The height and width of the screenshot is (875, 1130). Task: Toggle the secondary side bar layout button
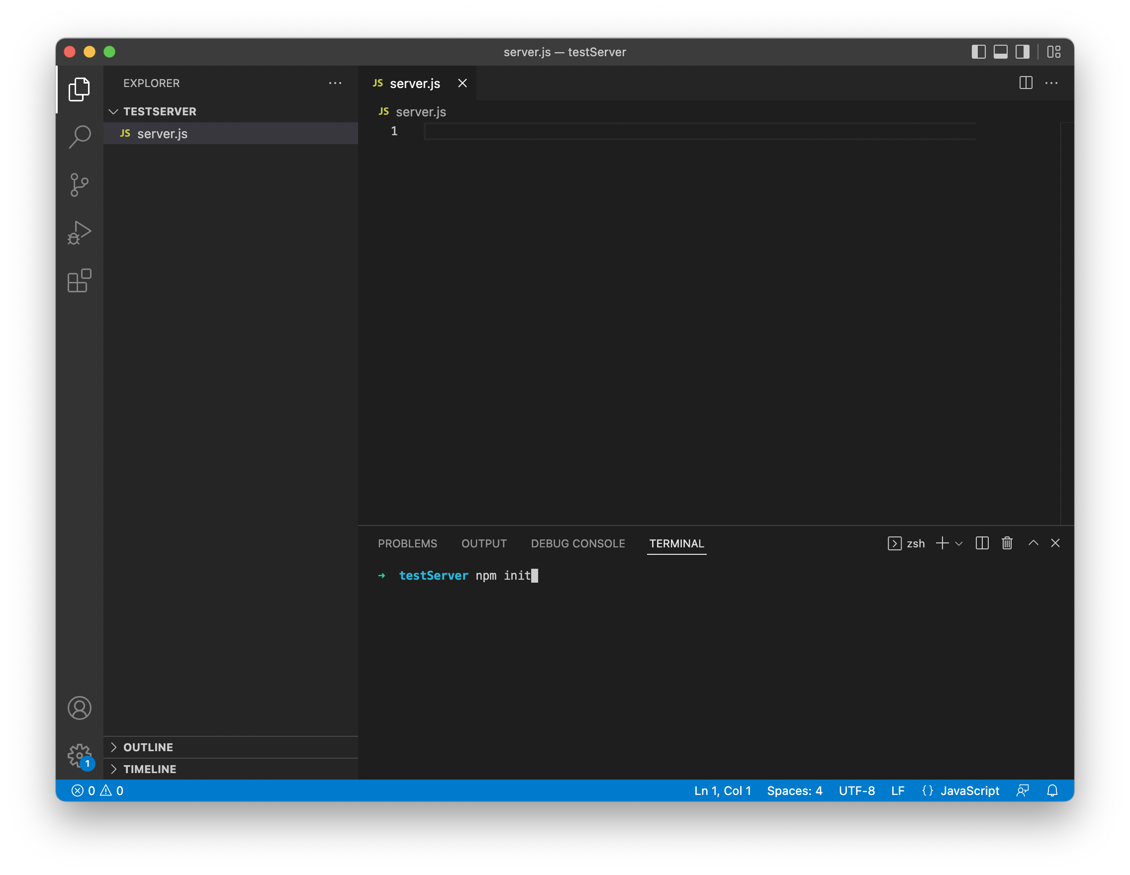1023,52
